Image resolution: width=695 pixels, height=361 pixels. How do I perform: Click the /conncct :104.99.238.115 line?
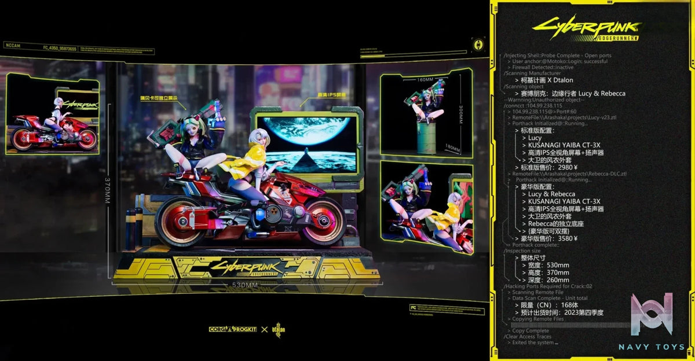pyautogui.click(x=533, y=106)
